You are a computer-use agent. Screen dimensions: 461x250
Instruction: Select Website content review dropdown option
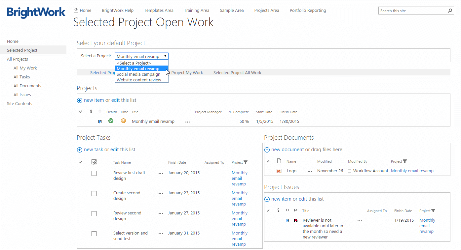tap(139, 80)
